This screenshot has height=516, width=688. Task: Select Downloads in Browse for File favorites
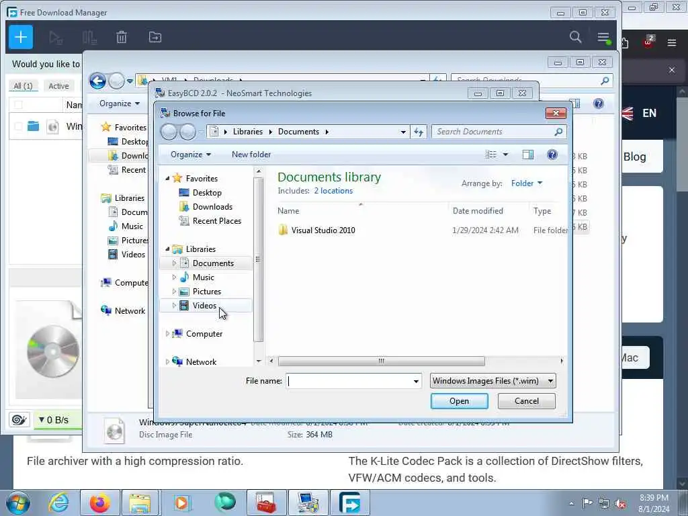(x=212, y=207)
